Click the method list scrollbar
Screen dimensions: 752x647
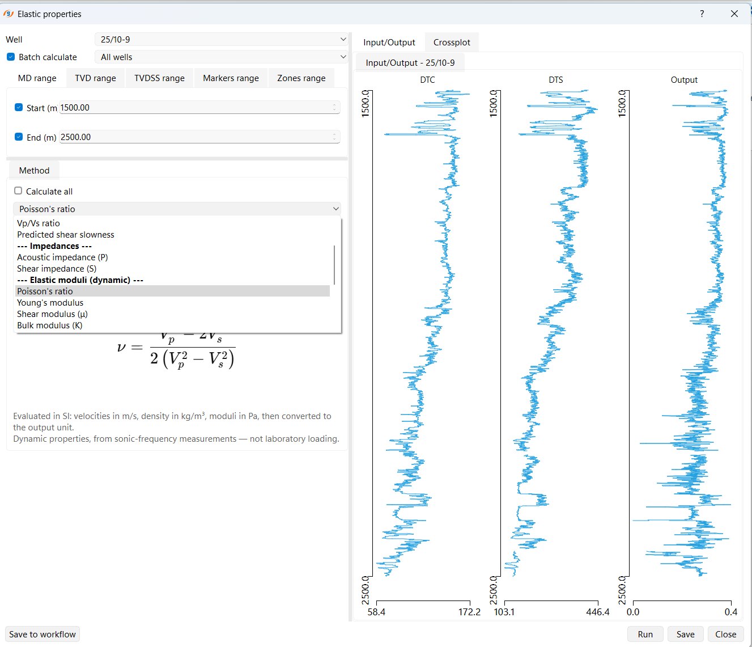334,265
